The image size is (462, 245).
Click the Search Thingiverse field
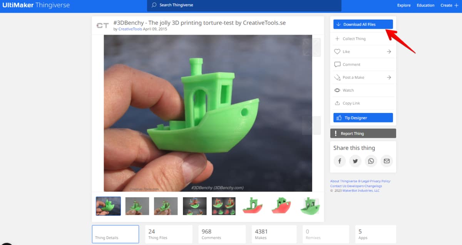[x=244, y=6]
